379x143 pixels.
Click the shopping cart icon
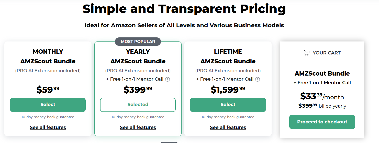pos(307,53)
